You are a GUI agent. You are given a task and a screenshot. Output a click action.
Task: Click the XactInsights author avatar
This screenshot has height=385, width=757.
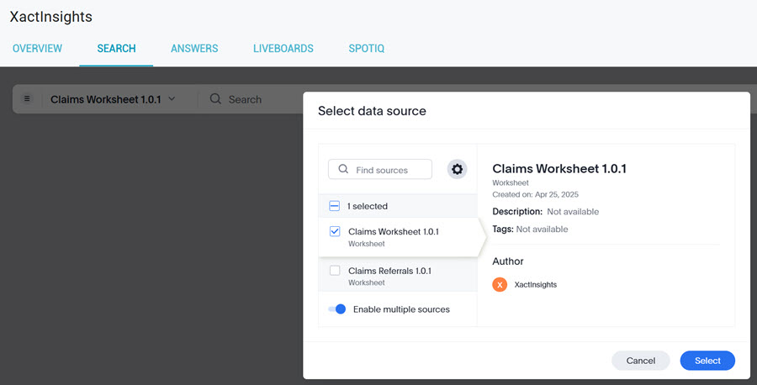click(500, 285)
